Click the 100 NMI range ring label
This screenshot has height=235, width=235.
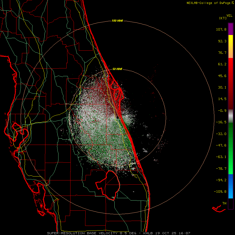click(117, 21)
